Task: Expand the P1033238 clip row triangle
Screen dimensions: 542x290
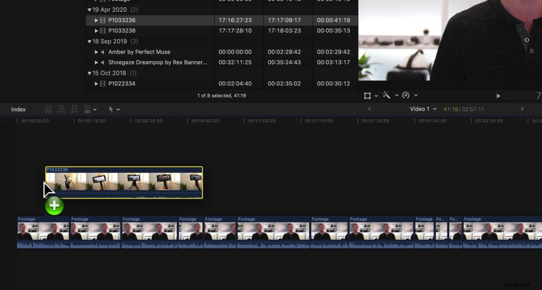Action: tap(96, 31)
